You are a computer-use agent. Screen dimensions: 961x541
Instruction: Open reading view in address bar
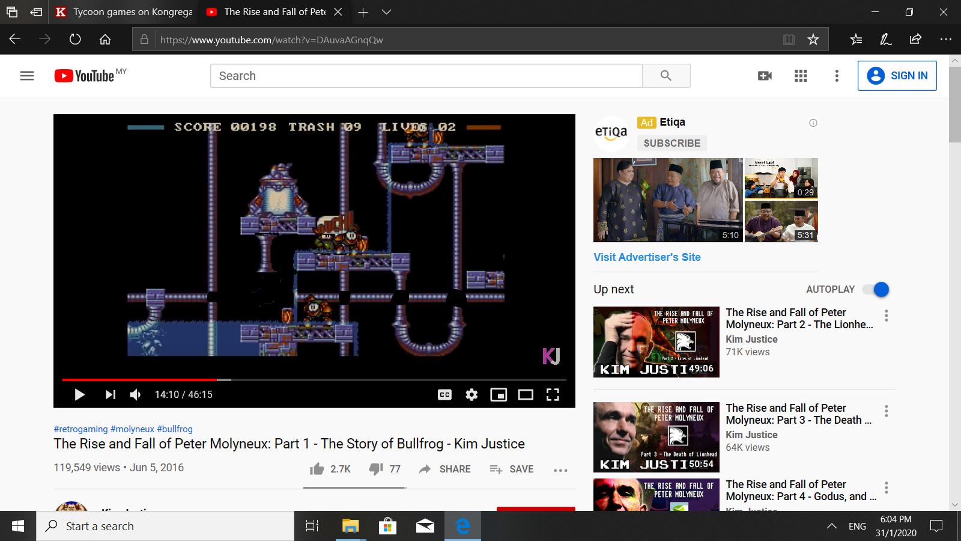click(x=789, y=40)
